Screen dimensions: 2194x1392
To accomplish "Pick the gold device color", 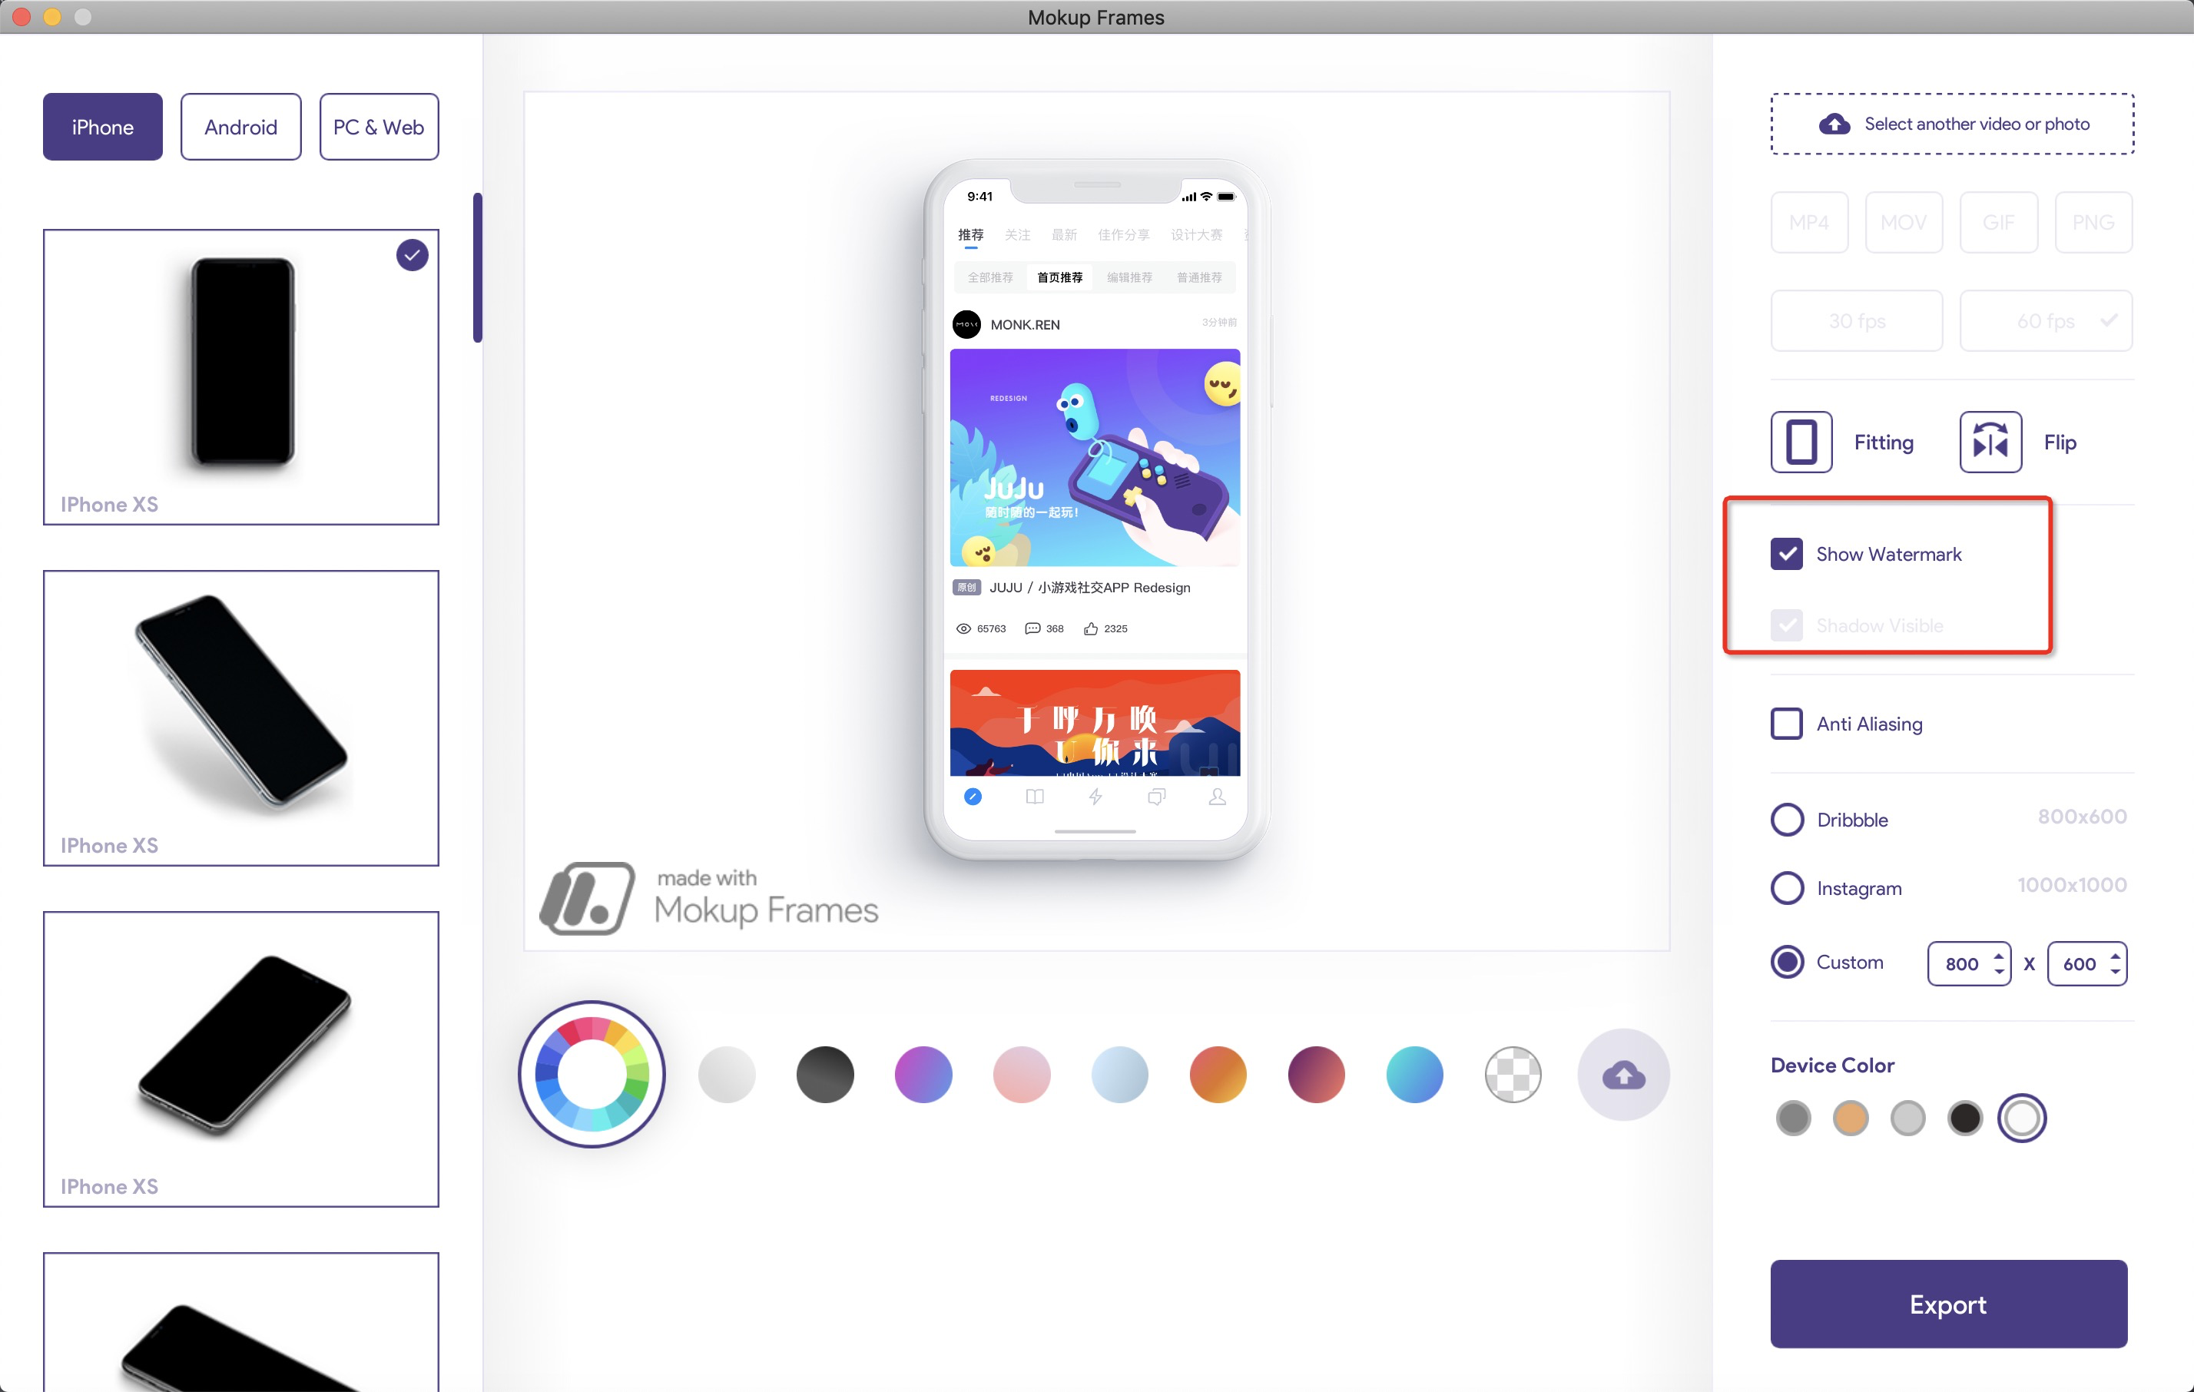I will 1851,1118.
